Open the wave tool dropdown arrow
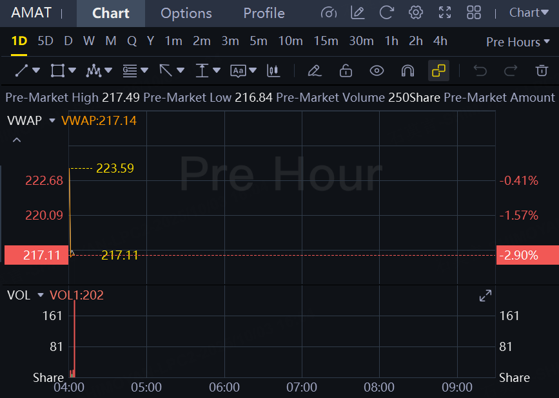559x398 pixels. tap(108, 70)
